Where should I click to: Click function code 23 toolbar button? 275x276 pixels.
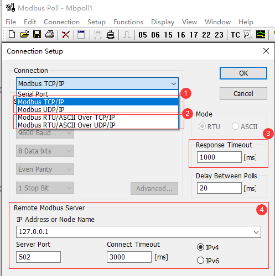[x=219, y=35]
